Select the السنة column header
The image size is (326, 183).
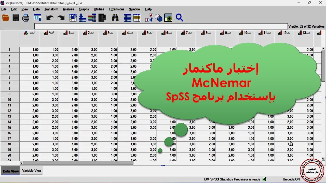pos(49,39)
